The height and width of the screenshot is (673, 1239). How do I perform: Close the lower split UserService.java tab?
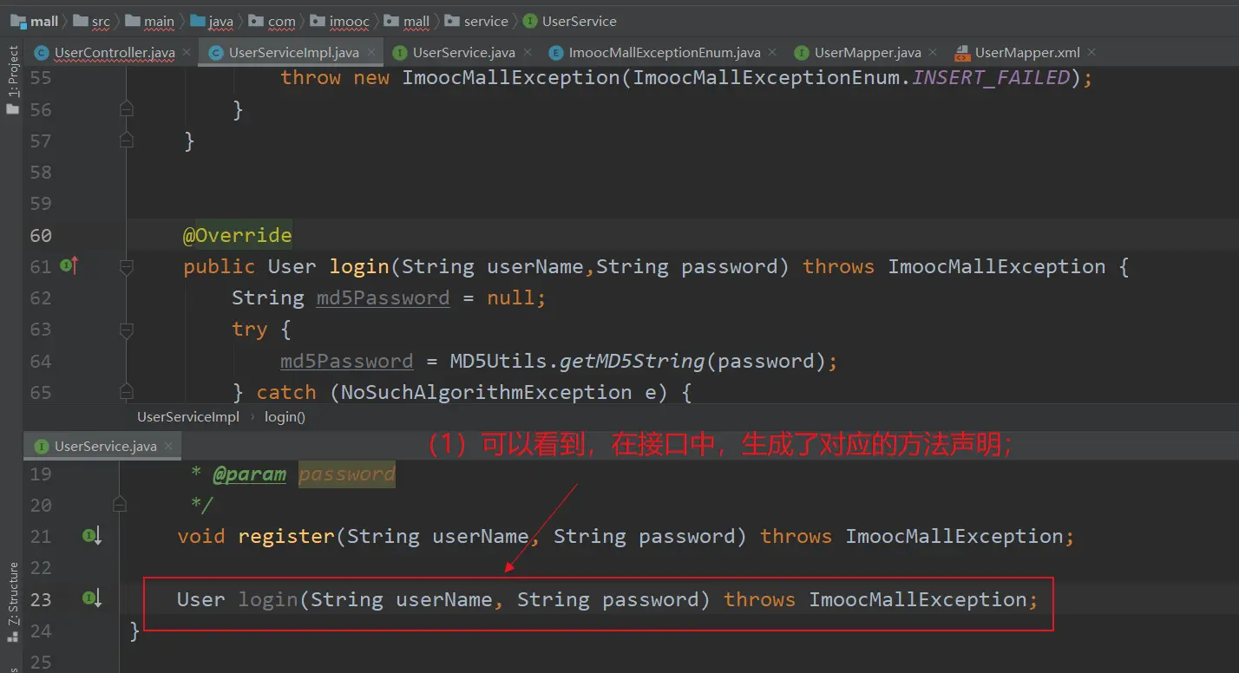pos(168,446)
